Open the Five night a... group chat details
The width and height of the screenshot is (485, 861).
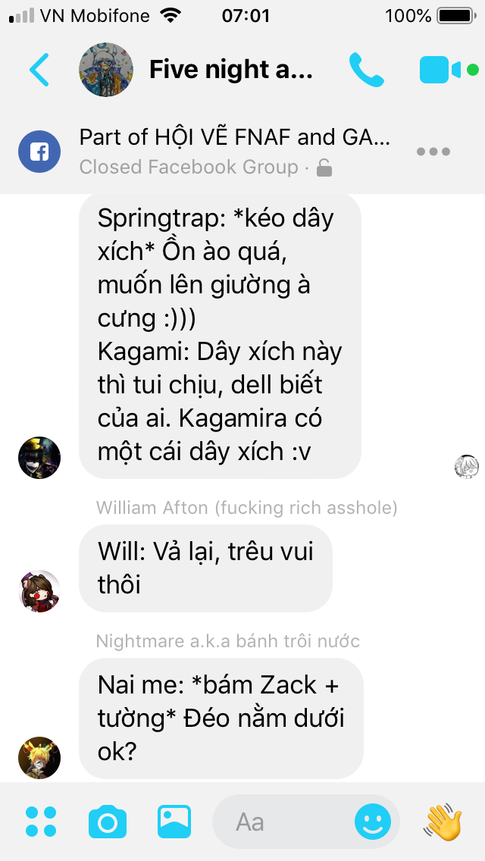click(x=230, y=70)
